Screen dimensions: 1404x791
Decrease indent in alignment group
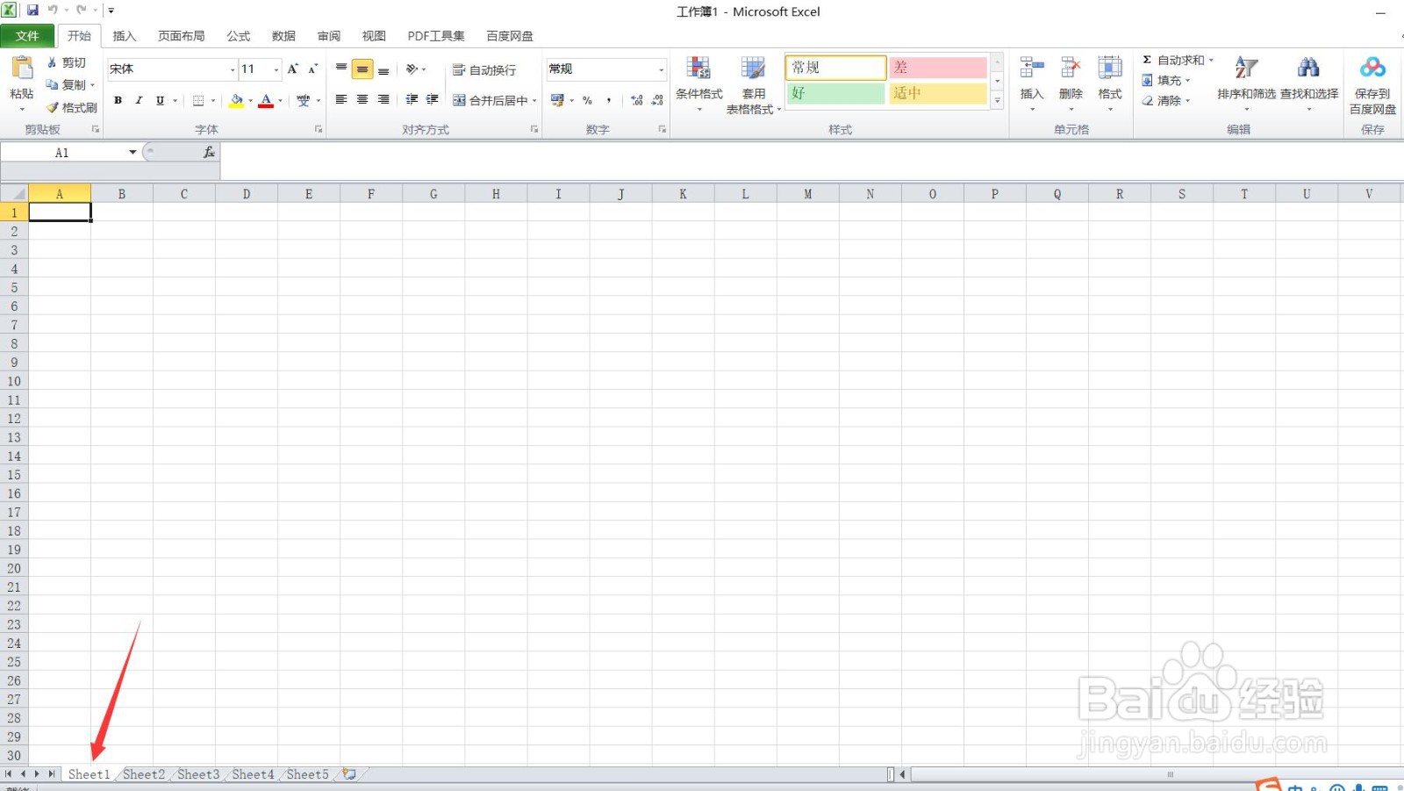412,100
